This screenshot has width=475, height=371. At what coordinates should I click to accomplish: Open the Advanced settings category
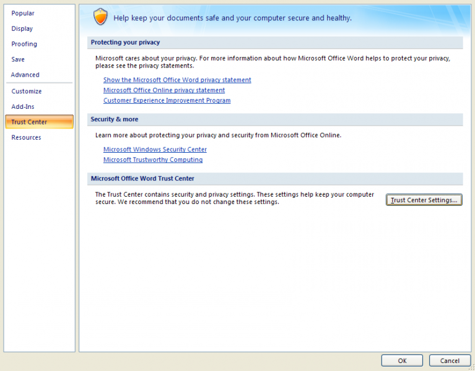pos(25,75)
